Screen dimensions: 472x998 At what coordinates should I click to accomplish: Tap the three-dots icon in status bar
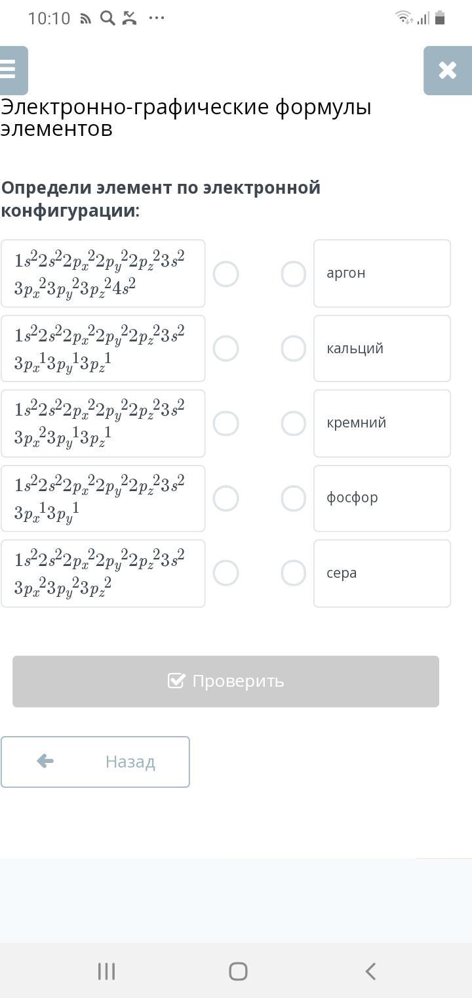[x=157, y=18]
